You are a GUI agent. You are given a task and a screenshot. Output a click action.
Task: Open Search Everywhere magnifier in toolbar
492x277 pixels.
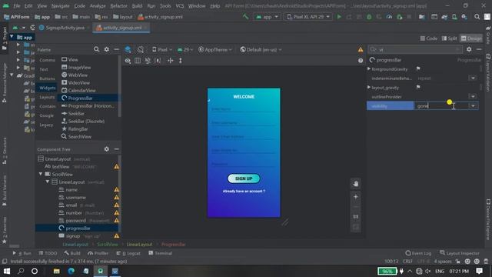(477, 17)
